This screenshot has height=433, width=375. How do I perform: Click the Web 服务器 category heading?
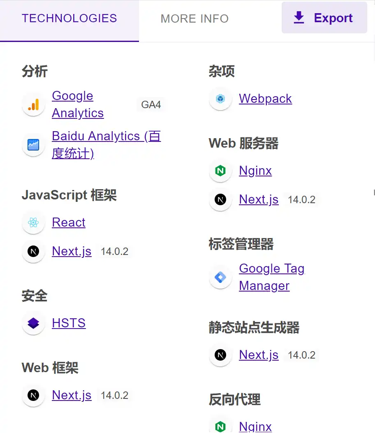pos(243,144)
